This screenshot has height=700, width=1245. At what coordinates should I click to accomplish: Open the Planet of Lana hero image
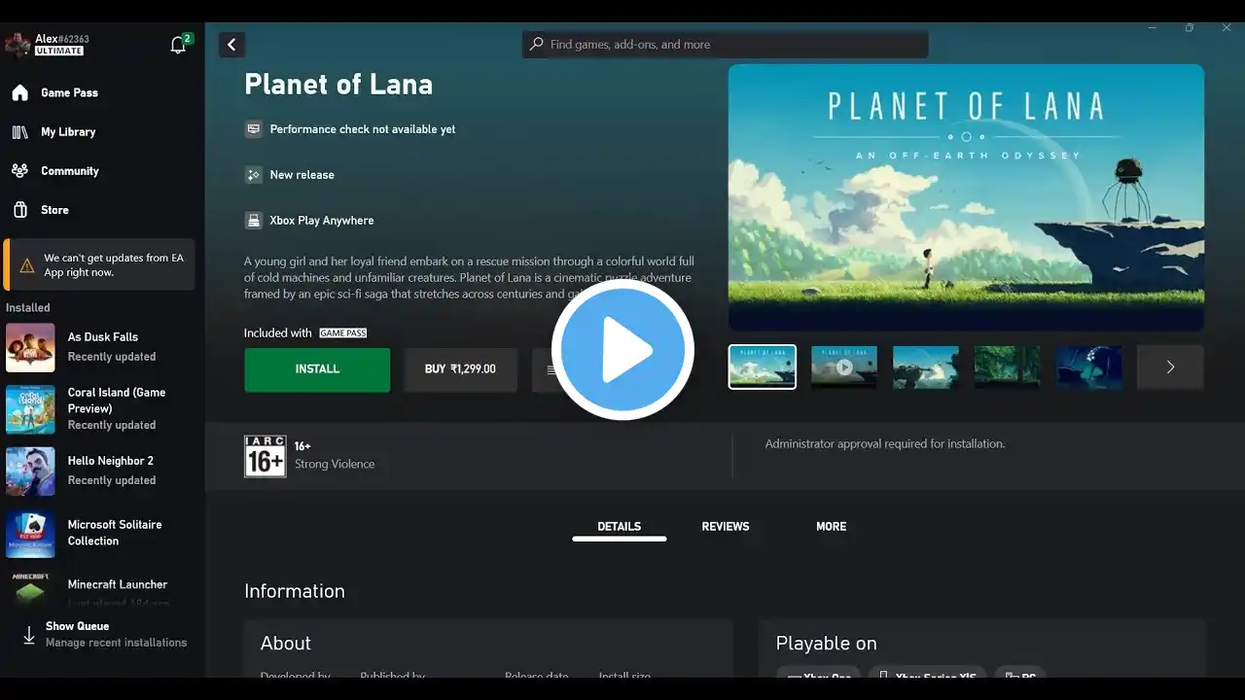tap(966, 197)
